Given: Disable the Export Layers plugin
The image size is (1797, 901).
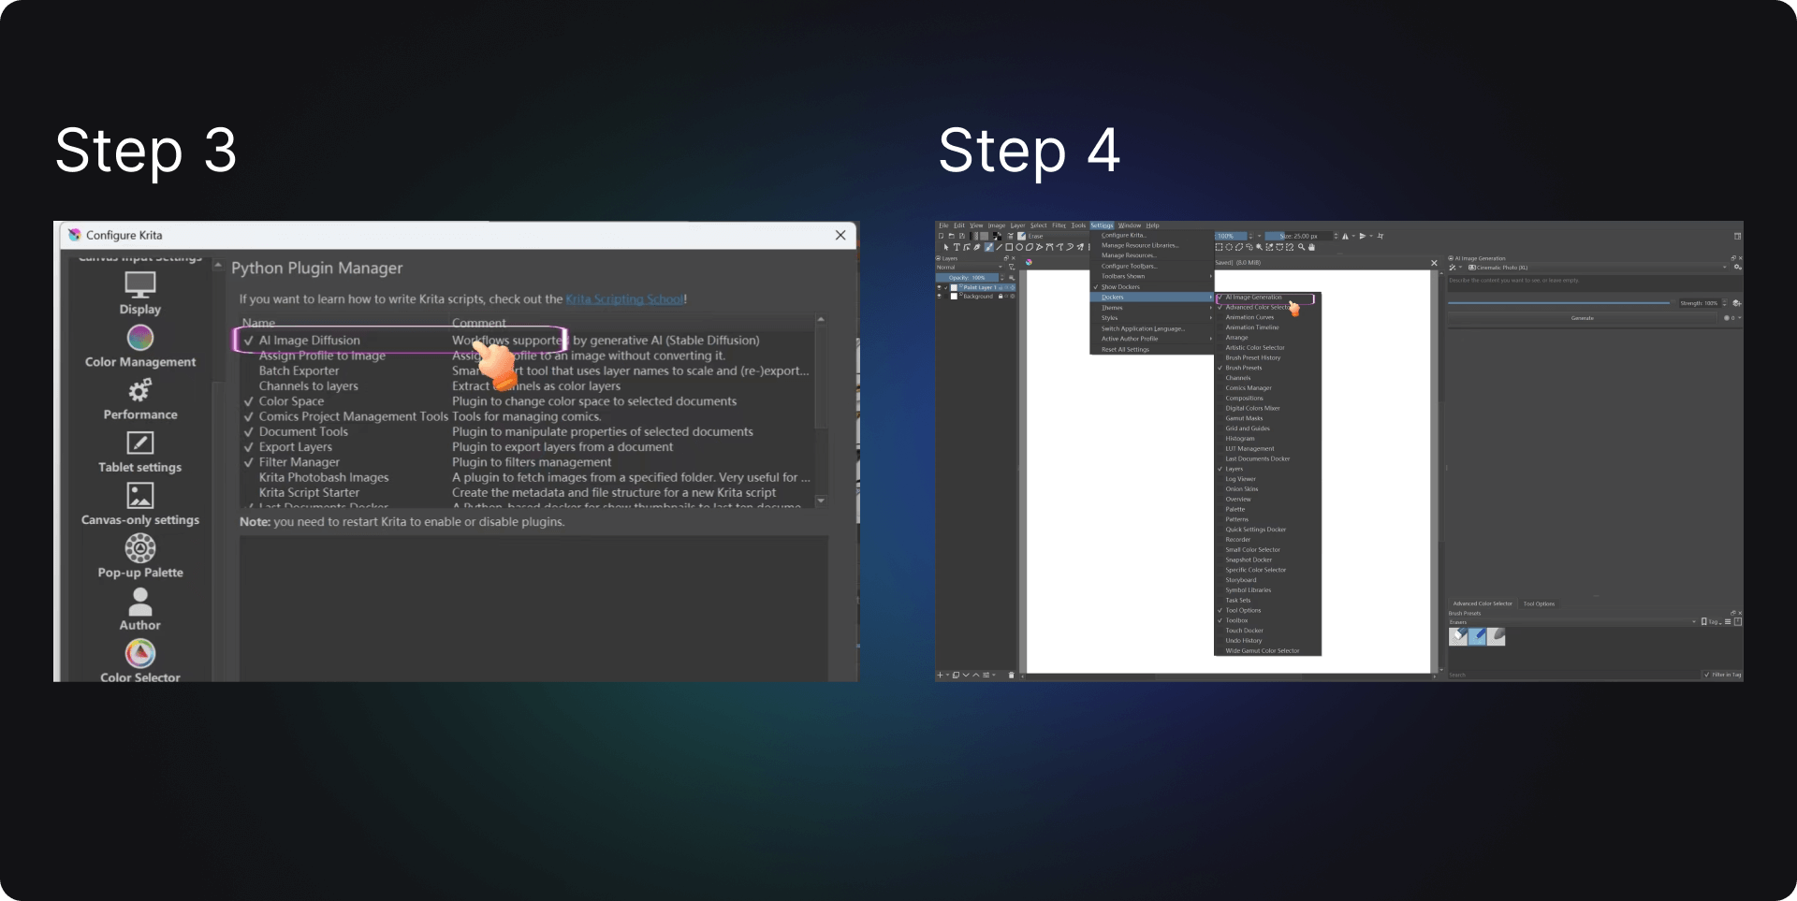Looking at the screenshot, I should [x=249, y=447].
